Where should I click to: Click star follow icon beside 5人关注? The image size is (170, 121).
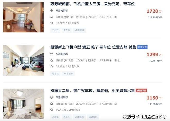pyautogui.click(x=52, y=66)
